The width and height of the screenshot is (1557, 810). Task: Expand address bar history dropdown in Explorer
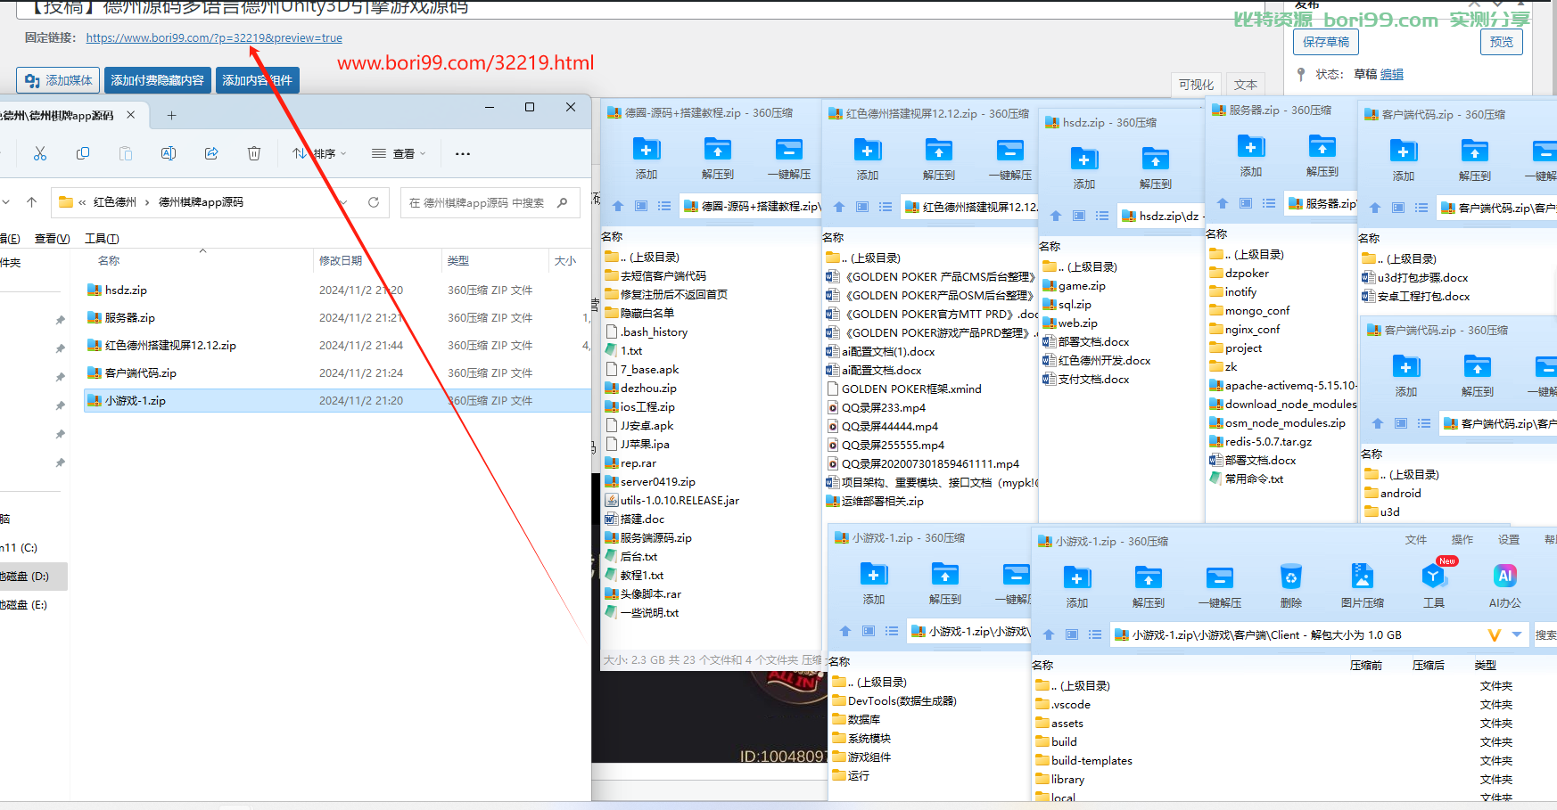pyautogui.click(x=343, y=202)
